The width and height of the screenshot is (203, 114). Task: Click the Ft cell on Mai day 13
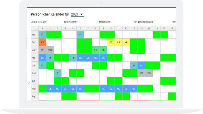(x=134, y=66)
